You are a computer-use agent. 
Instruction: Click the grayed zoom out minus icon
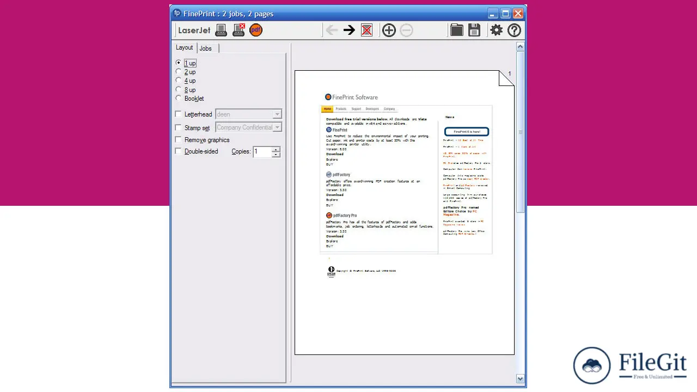coord(406,30)
